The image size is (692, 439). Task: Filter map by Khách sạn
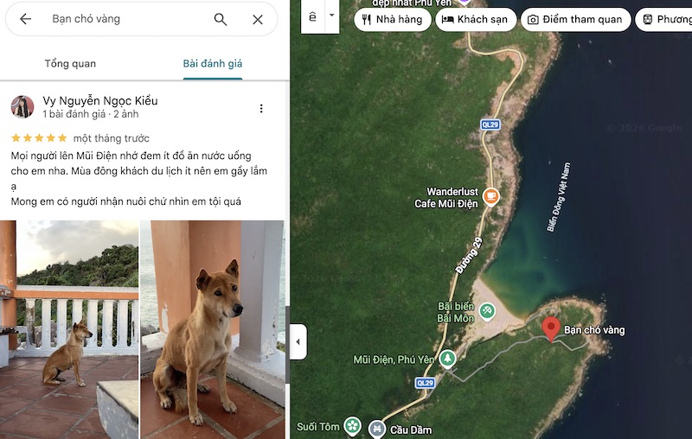coord(476,19)
